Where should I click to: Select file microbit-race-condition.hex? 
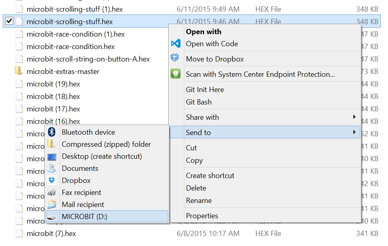(71, 47)
